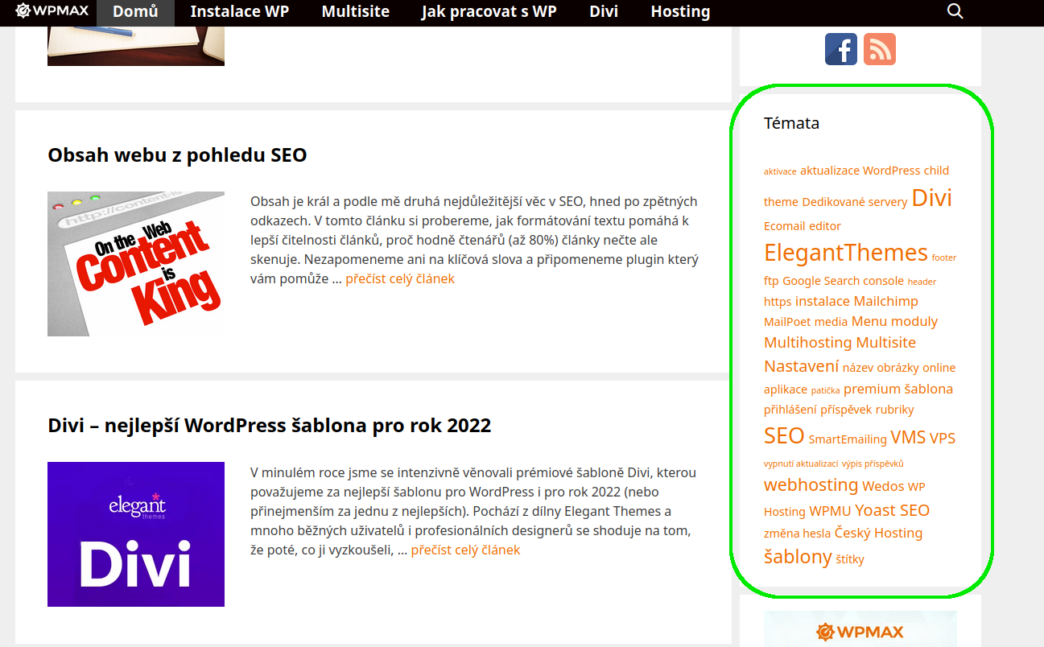Click the Facebook icon in sidebar
Image resolution: width=1044 pixels, height=647 pixels.
coord(841,49)
